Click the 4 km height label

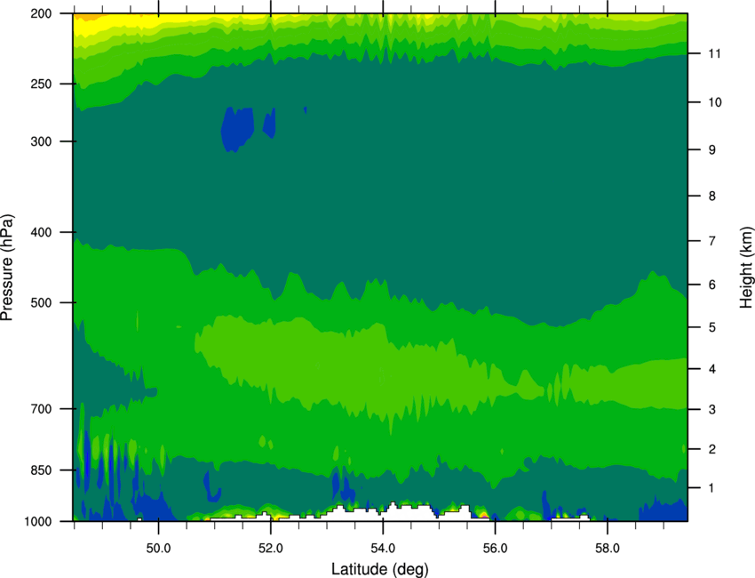712,369
